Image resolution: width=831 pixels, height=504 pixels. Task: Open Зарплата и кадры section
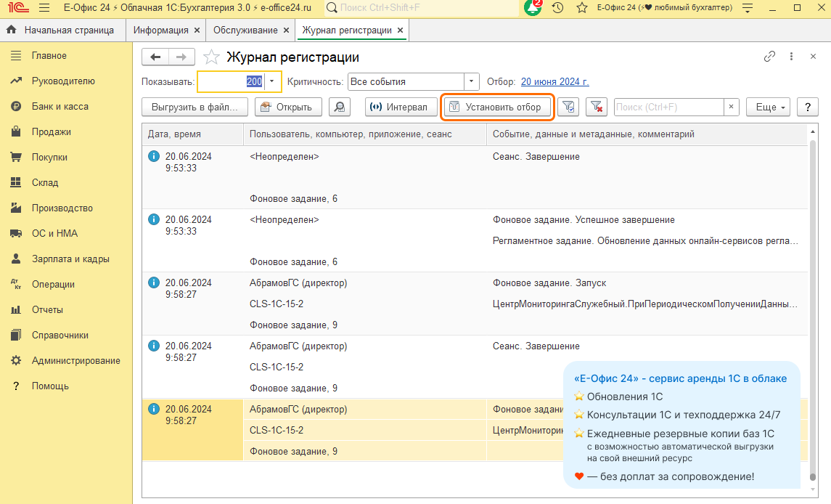(66, 259)
